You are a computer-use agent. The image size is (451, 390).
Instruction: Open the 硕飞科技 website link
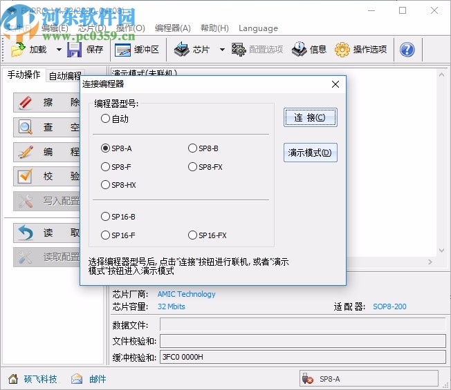pos(41,379)
